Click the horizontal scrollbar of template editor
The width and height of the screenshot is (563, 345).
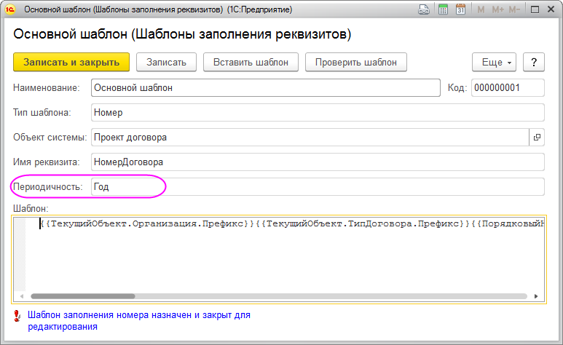pyautogui.click(x=83, y=297)
